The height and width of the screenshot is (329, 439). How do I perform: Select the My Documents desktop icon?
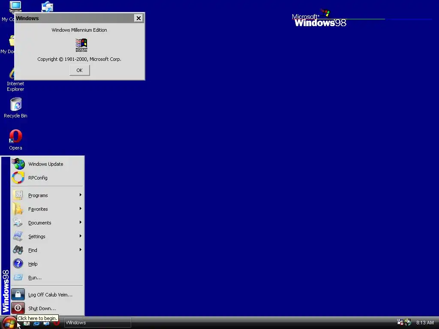[7, 45]
